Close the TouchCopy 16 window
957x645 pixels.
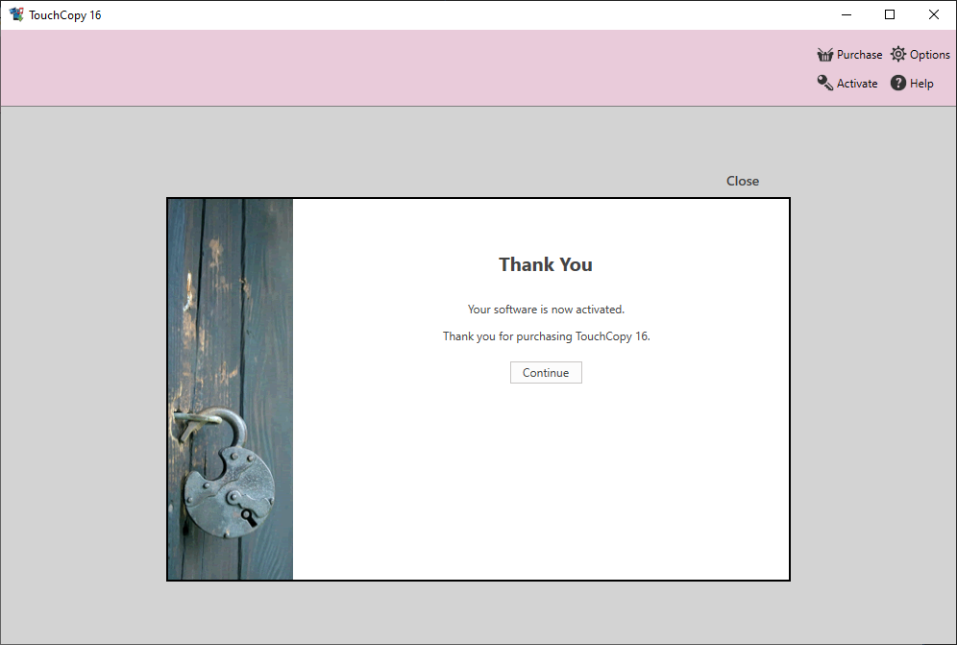934,14
